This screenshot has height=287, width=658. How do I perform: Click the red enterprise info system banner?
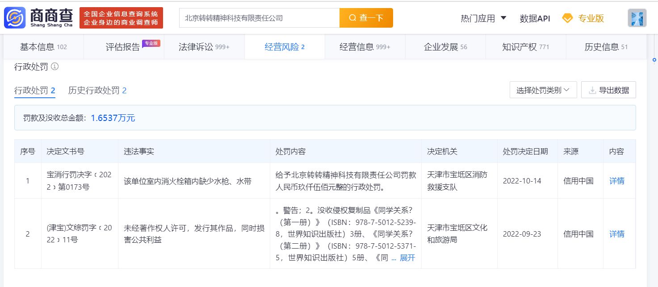tap(121, 18)
